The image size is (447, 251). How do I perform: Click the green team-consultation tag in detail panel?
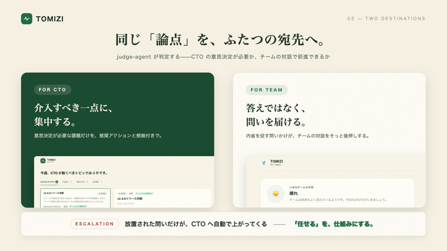click(x=144, y=194)
